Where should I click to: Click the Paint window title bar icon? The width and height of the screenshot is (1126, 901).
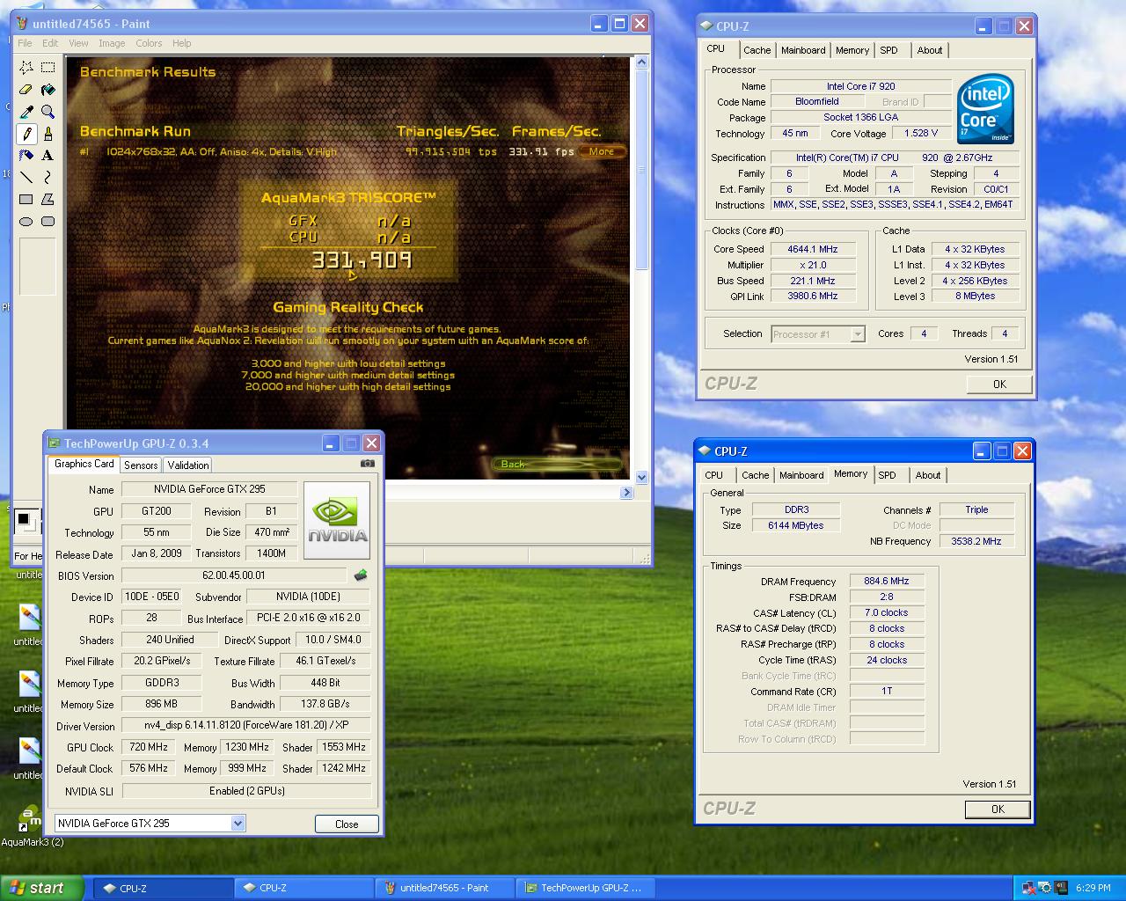[23, 24]
